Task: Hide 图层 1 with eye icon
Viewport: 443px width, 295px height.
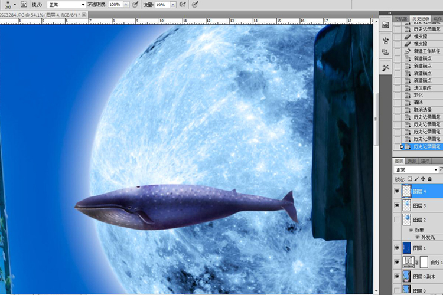Action: 397,248
